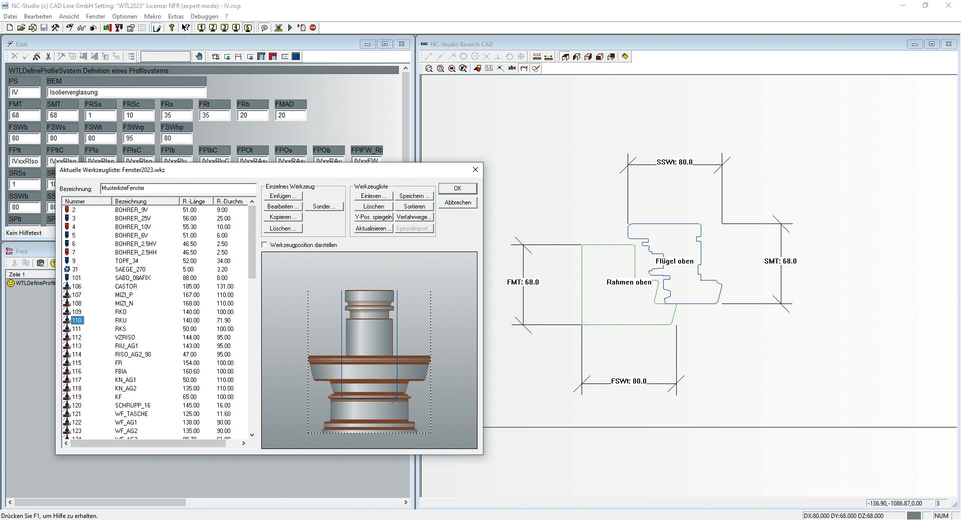961x520 pixels.
Task: Click the X,Y,Z coordinates icon in CAD toolbar
Action: point(537,56)
